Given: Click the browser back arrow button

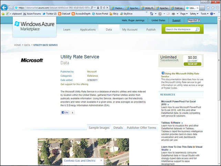Looking at the screenshot, I should tap(4, 8).
